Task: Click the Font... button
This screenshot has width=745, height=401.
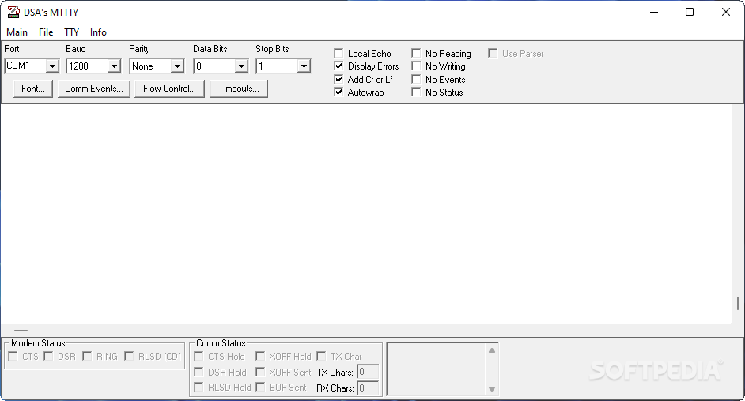Action: [32, 89]
